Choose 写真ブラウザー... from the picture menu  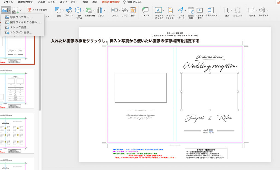pos(21,17)
